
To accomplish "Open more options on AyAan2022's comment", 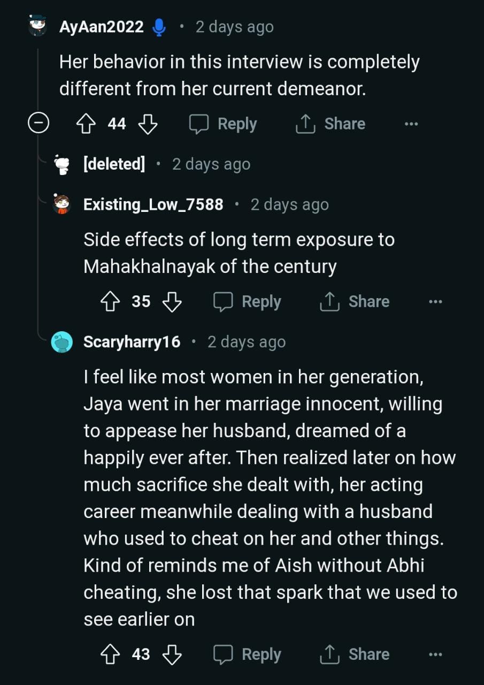I will coord(411,124).
